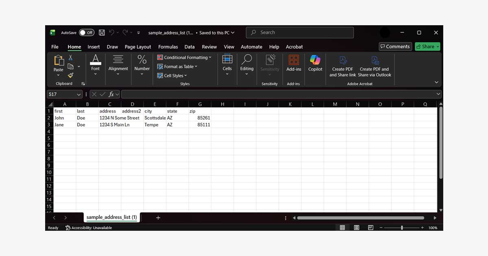Toggle the AutoSave switch
Screen dimensions: 488x256
pos(87,33)
